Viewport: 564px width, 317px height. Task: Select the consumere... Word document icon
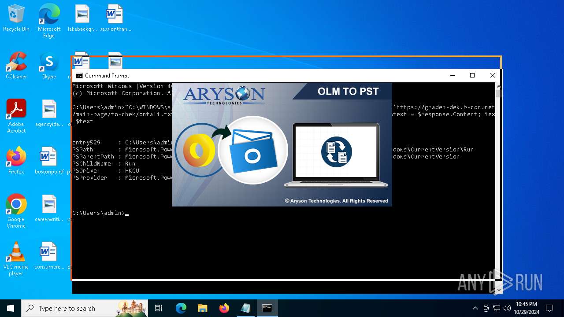click(49, 256)
